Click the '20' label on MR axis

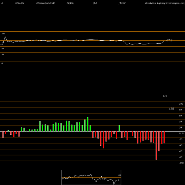pos(181,128)
